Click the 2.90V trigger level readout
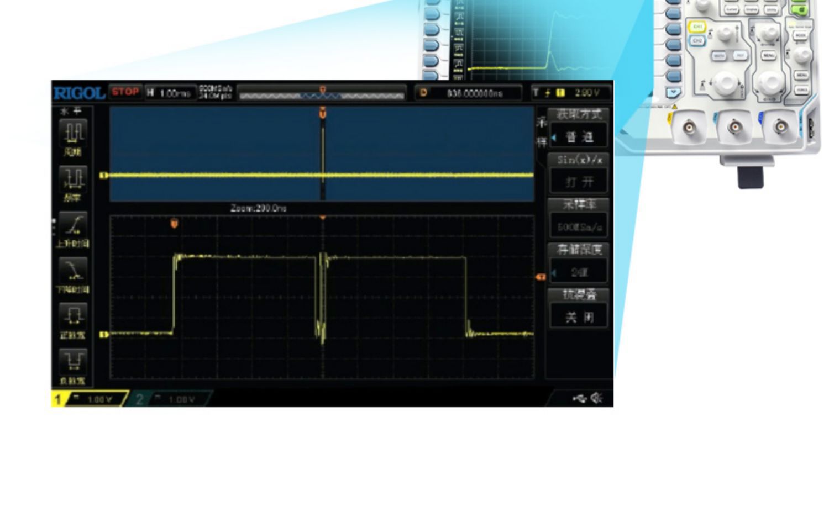This screenshot has height=512, width=829. pos(587,93)
